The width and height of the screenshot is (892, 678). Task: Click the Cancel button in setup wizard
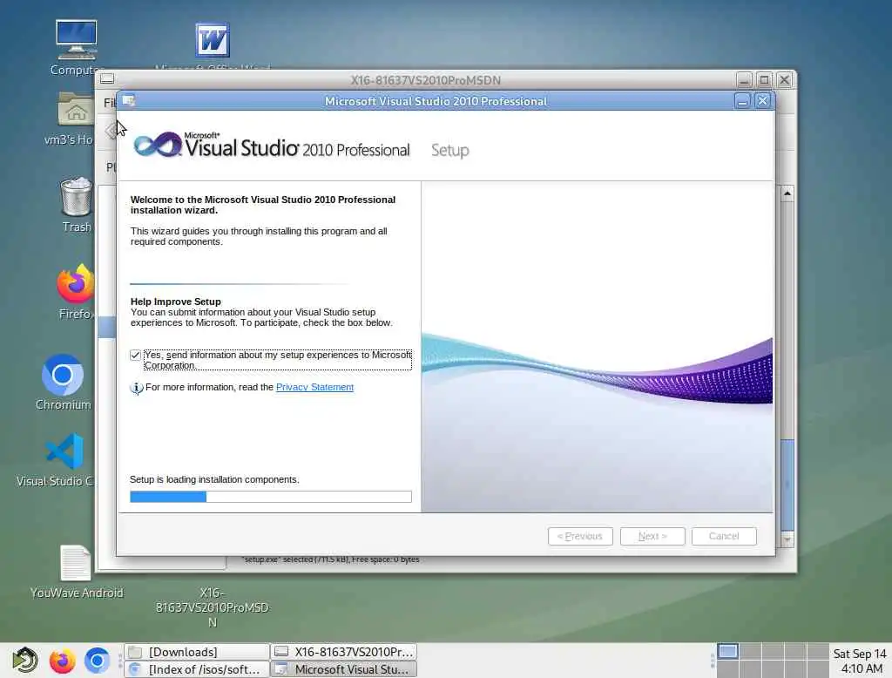[x=724, y=536]
